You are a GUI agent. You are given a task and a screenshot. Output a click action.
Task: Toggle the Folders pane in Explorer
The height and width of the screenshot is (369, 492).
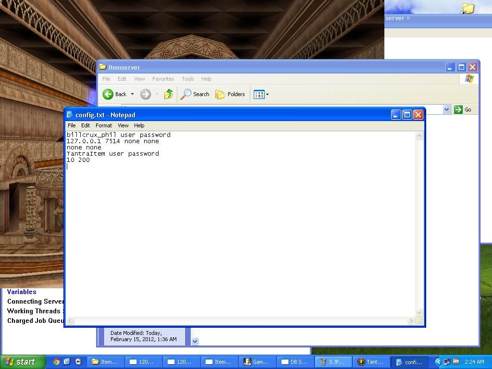(230, 94)
